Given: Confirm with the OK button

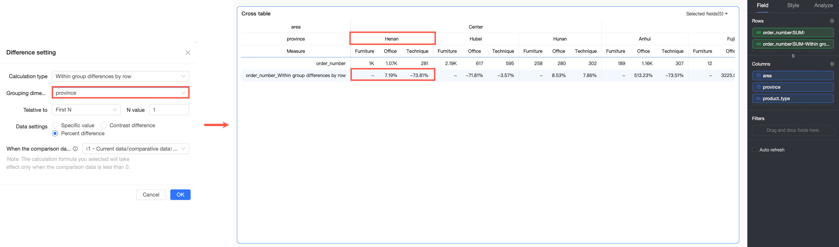Looking at the screenshot, I should pyautogui.click(x=180, y=195).
